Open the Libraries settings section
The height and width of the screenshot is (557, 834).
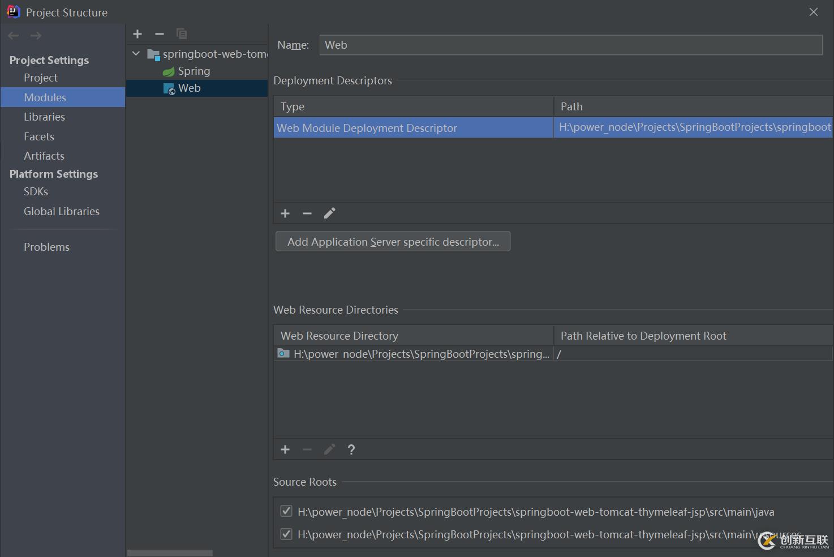click(x=44, y=117)
